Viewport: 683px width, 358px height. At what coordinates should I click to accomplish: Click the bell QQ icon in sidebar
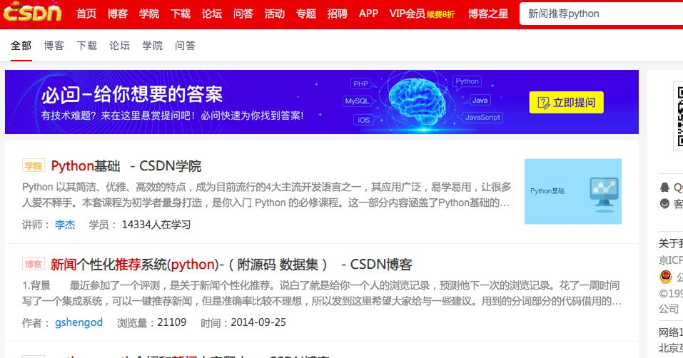(664, 188)
